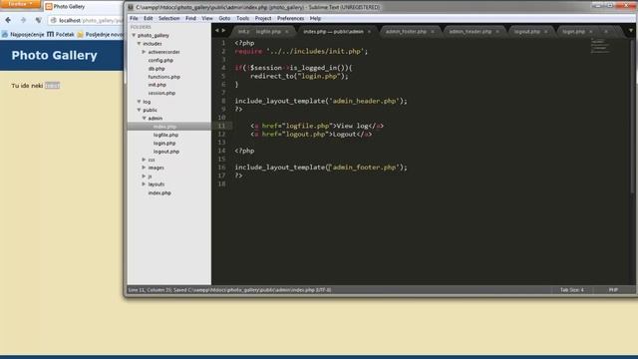Viewport: 638px width, 359px height.
Task: Expand the layouts folder
Action: tap(144, 184)
